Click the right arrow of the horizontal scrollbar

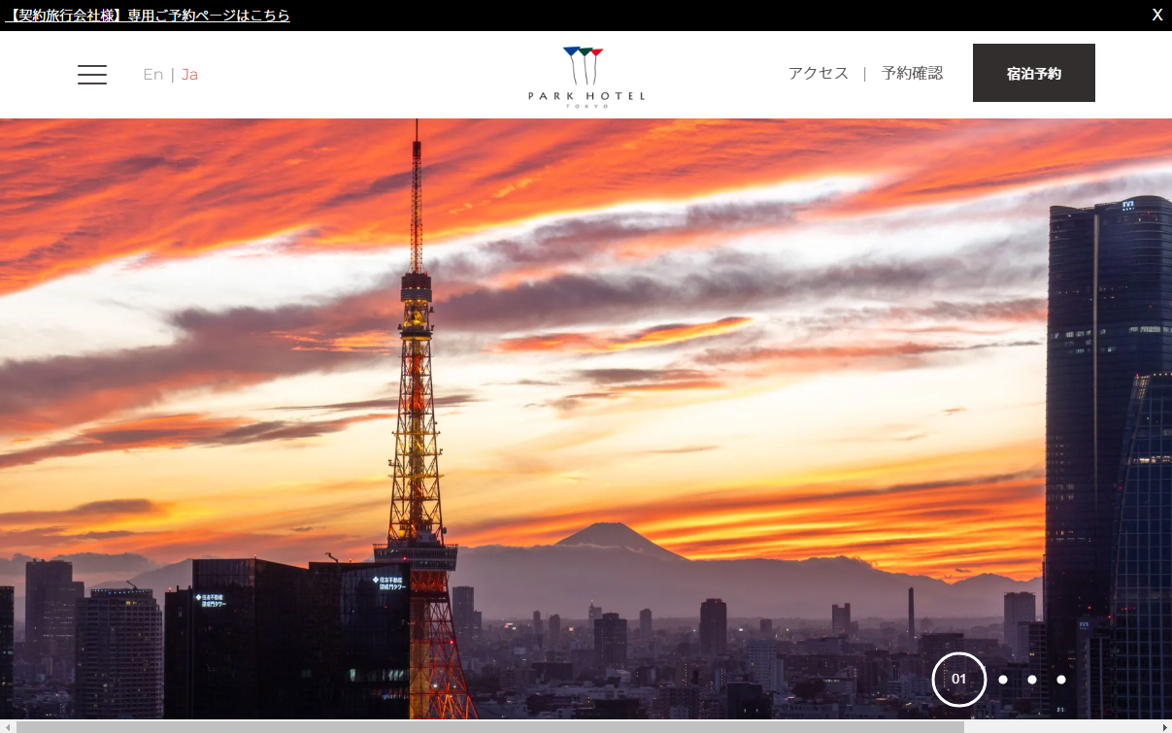pos(1165,726)
